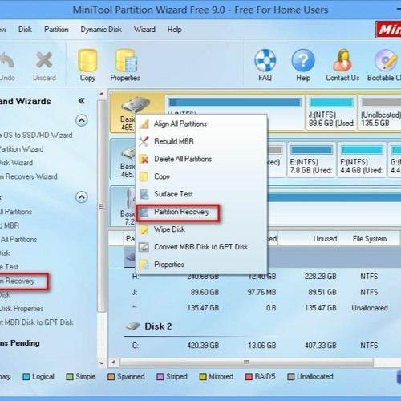Click the Unused column header
401x401 pixels.
coord(308,239)
